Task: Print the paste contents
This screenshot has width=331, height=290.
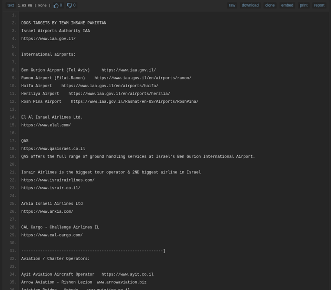Action: coord(303,5)
